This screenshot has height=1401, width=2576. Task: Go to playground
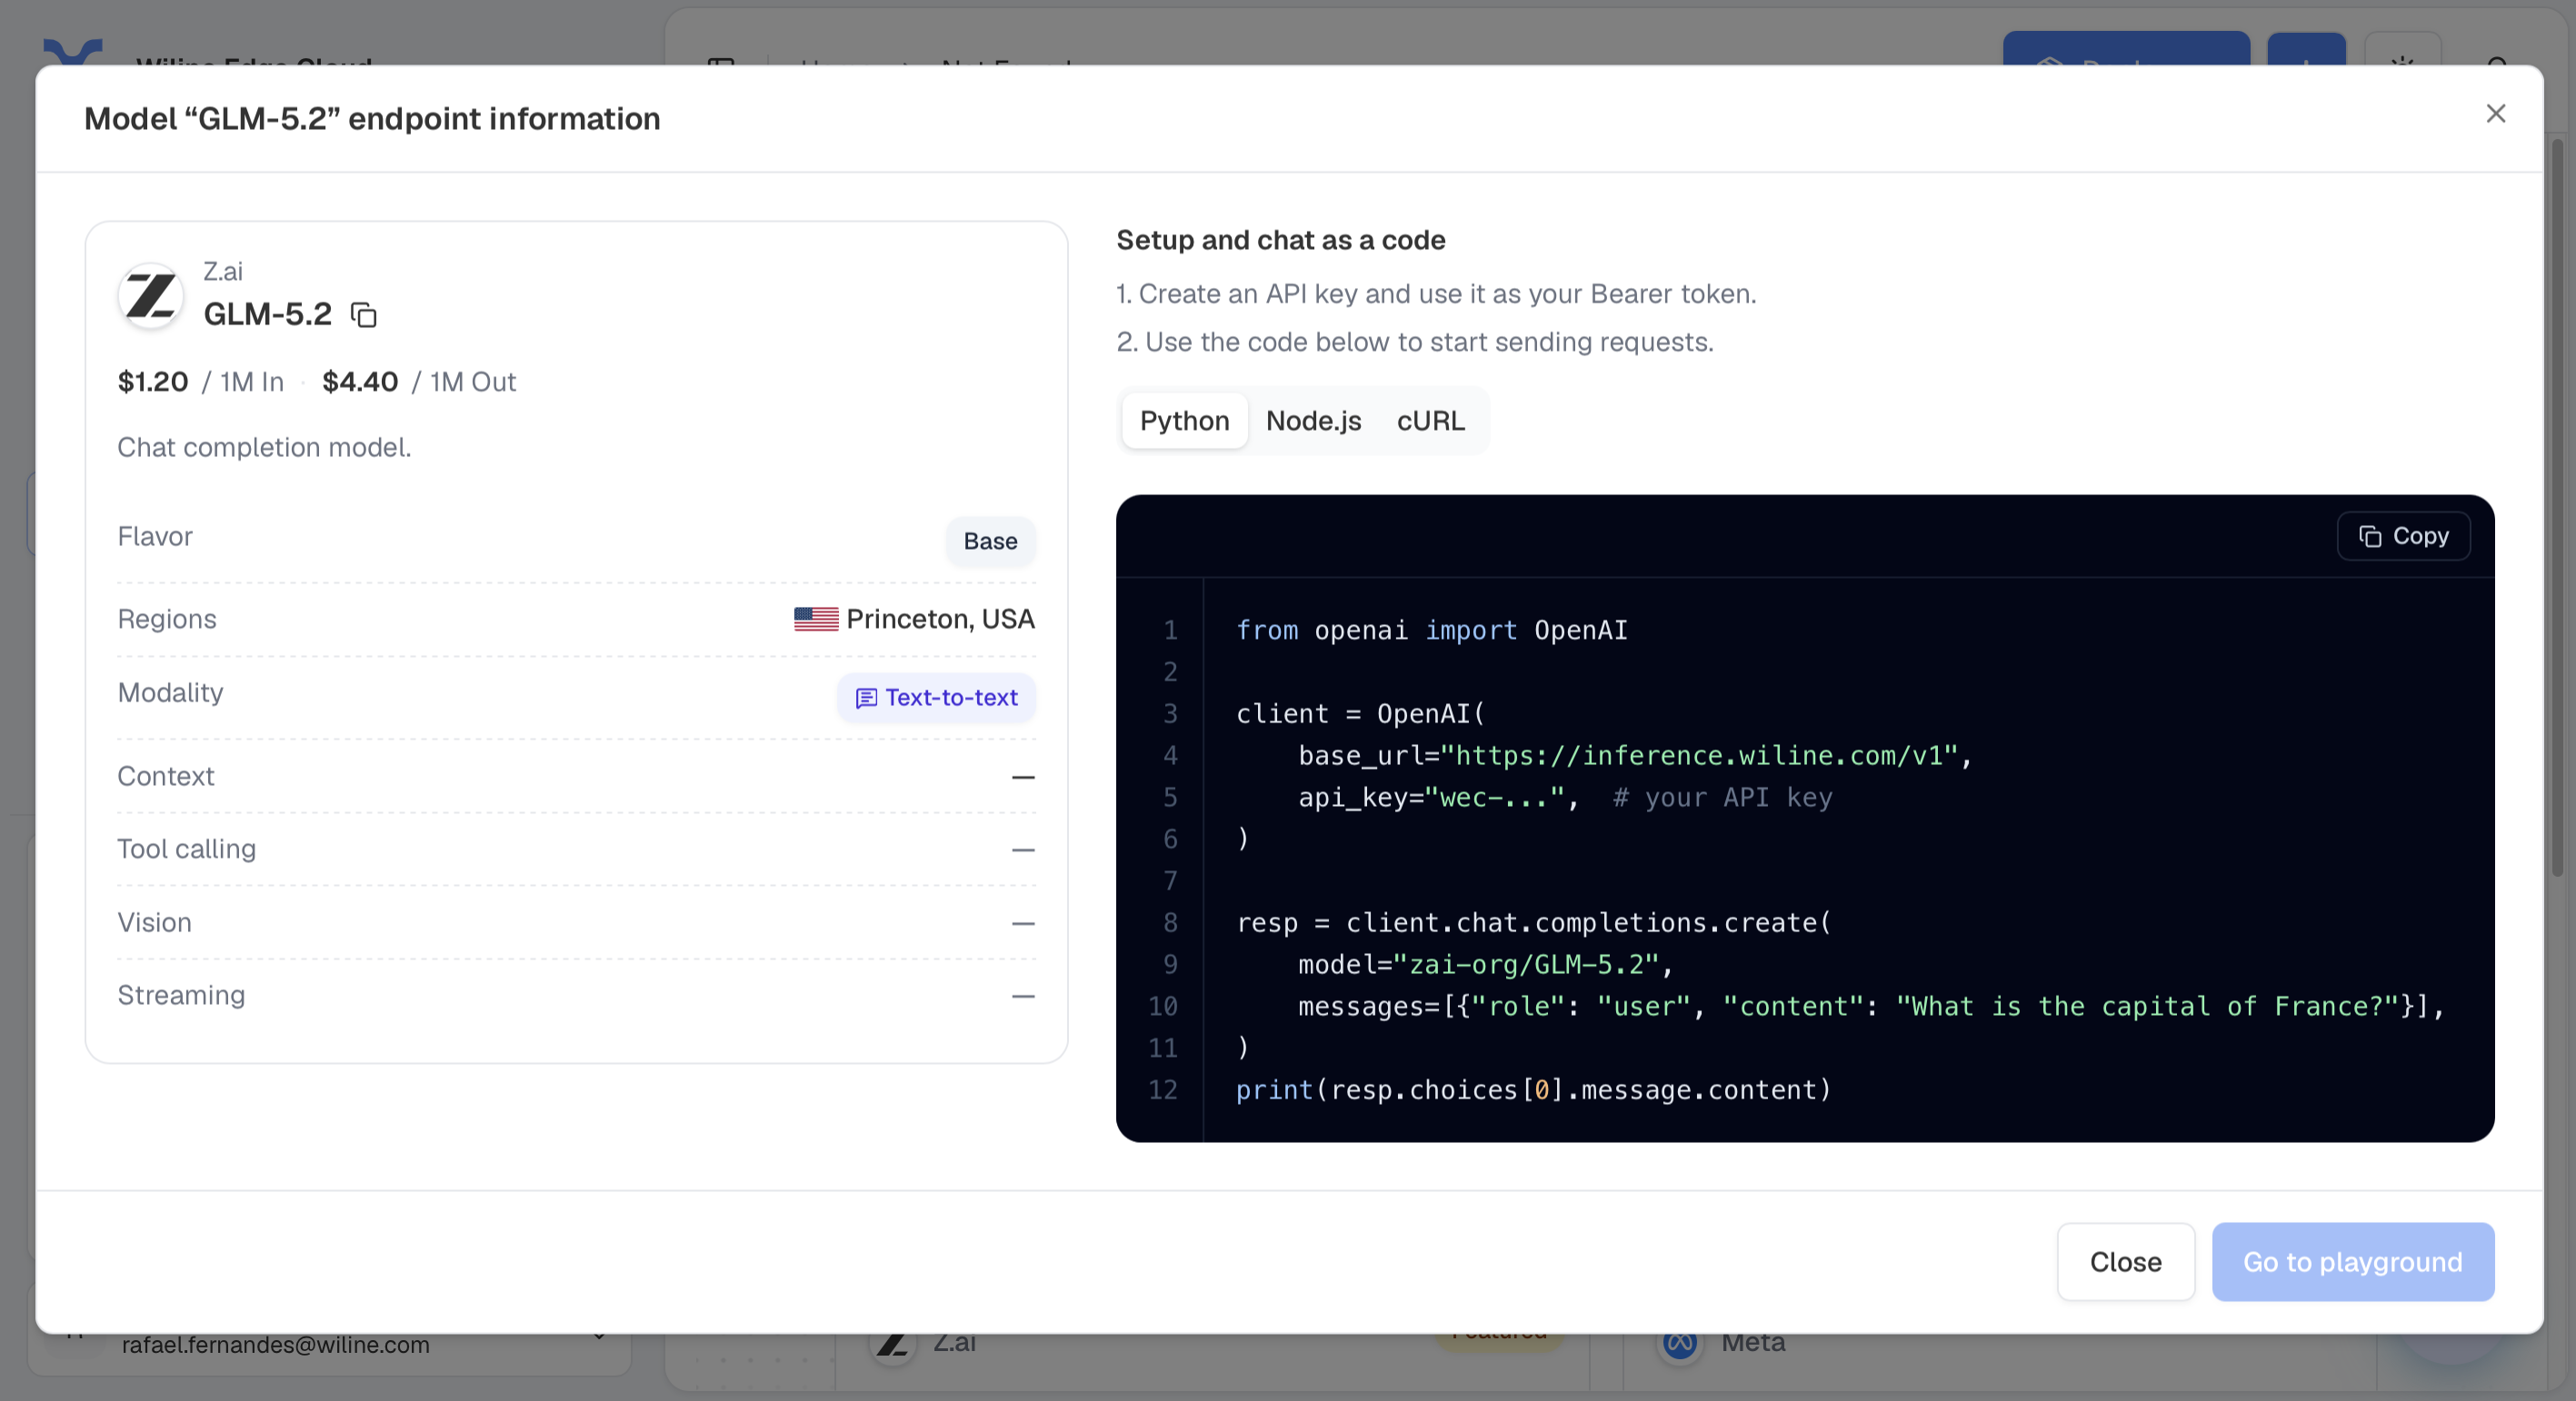(2353, 1262)
